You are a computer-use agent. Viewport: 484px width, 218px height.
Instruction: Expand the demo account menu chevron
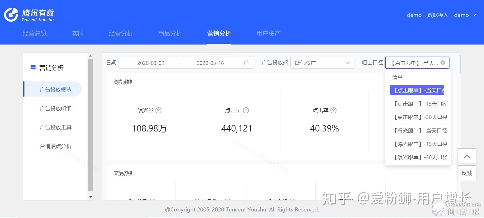point(474,15)
